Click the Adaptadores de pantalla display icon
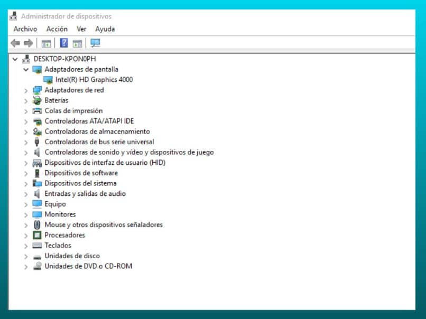426x319 pixels. pyautogui.click(x=37, y=70)
